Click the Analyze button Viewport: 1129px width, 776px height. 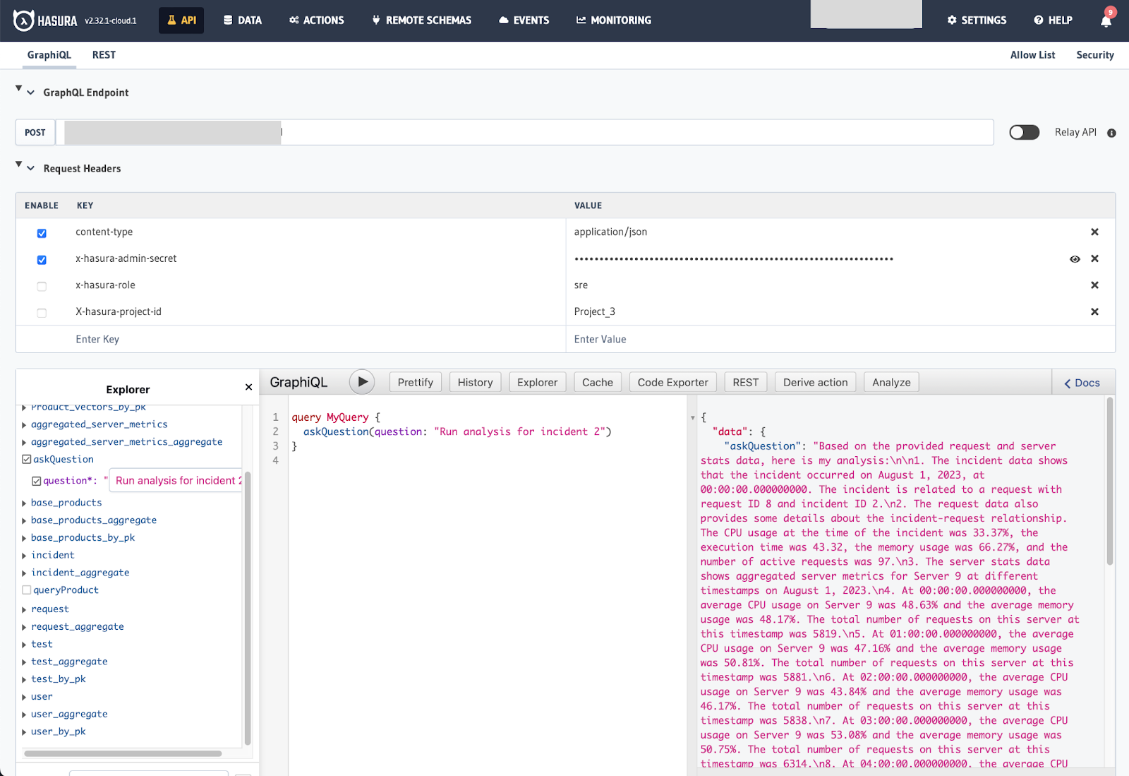click(891, 382)
